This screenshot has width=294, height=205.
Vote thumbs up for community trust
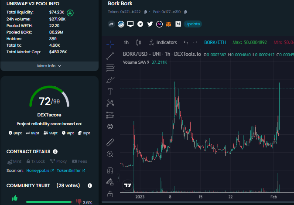point(15,198)
